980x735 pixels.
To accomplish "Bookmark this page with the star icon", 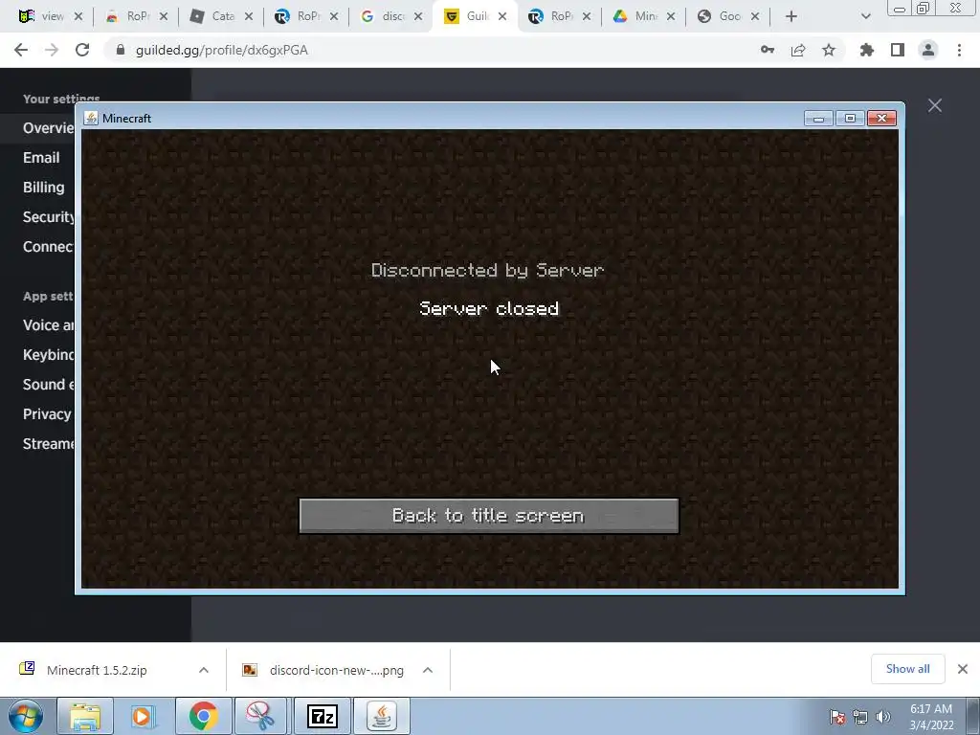I will pos(829,50).
